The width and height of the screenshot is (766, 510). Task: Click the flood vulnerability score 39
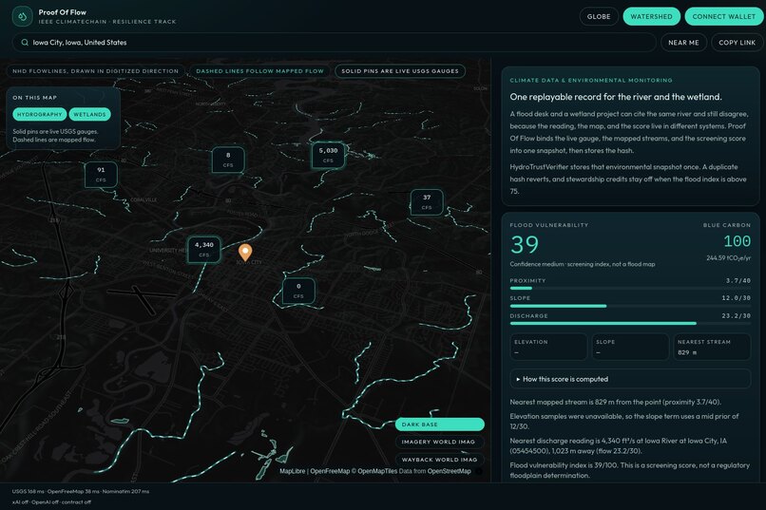click(x=525, y=244)
